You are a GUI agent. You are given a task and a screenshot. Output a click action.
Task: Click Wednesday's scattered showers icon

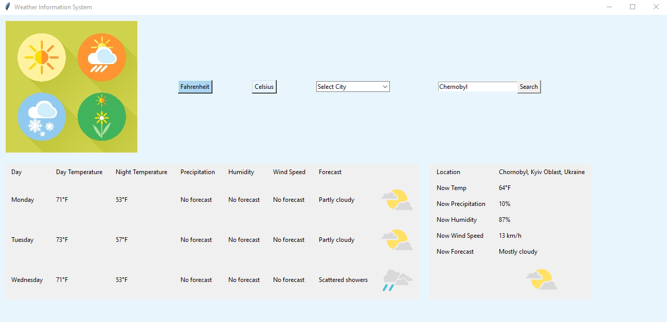pos(396,280)
